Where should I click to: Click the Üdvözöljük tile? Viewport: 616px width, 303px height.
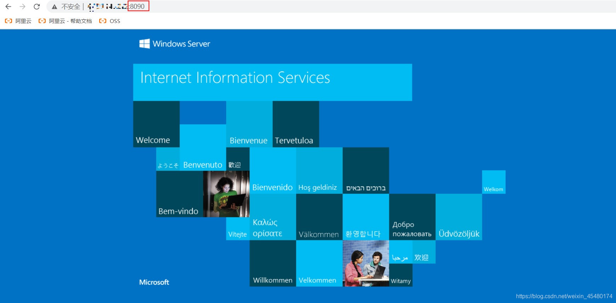(459, 217)
